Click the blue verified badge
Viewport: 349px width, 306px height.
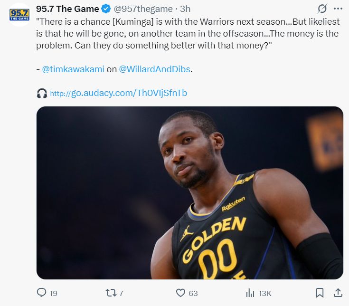tap(106, 9)
